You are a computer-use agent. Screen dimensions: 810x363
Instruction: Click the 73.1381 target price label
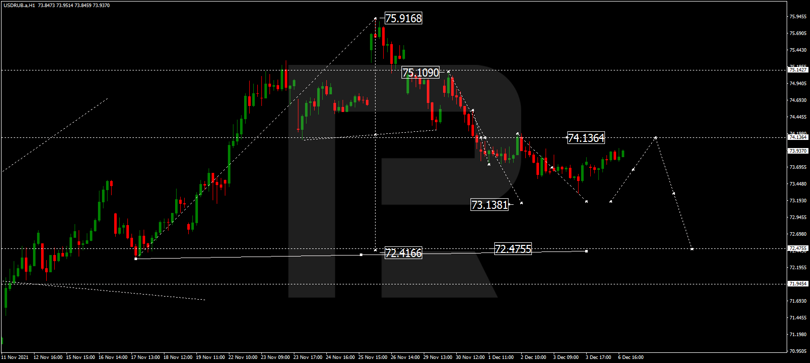(x=489, y=205)
